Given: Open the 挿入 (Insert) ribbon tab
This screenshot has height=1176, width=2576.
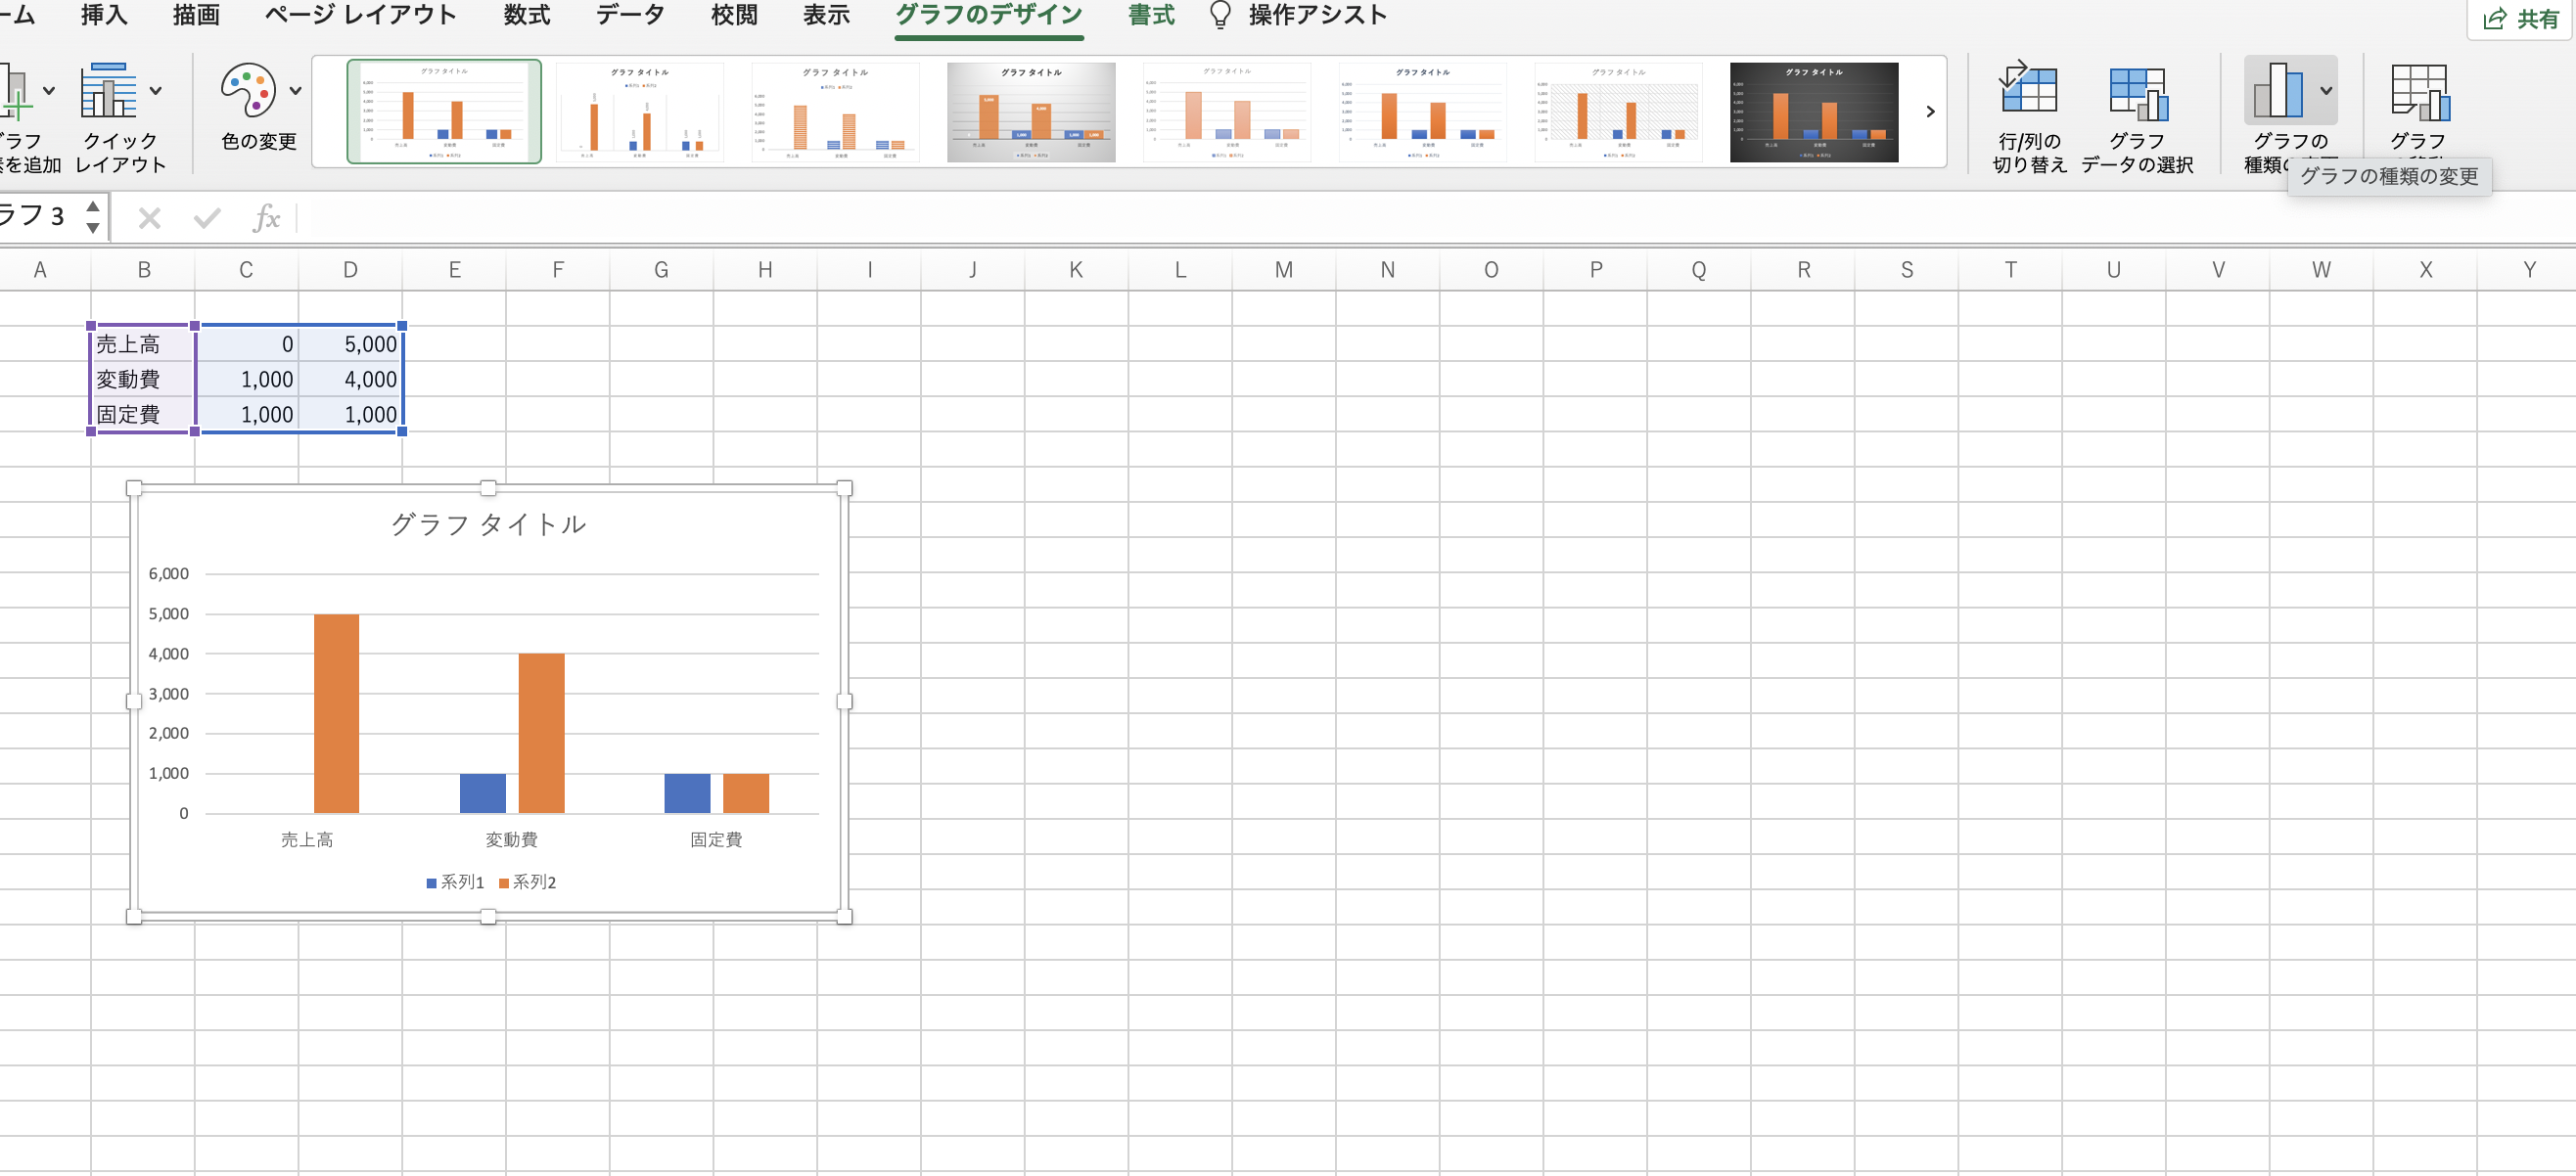Looking at the screenshot, I should (x=104, y=15).
